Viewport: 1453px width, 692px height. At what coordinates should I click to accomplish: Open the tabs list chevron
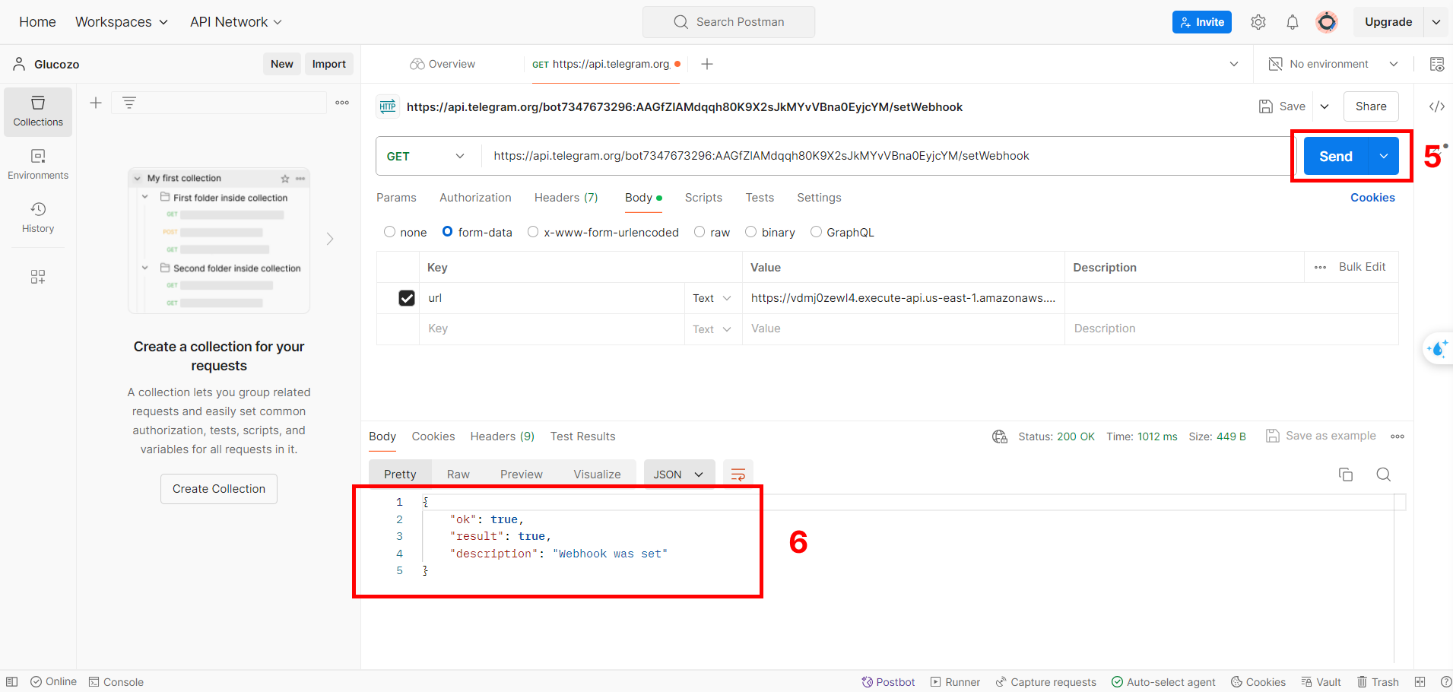click(1234, 64)
